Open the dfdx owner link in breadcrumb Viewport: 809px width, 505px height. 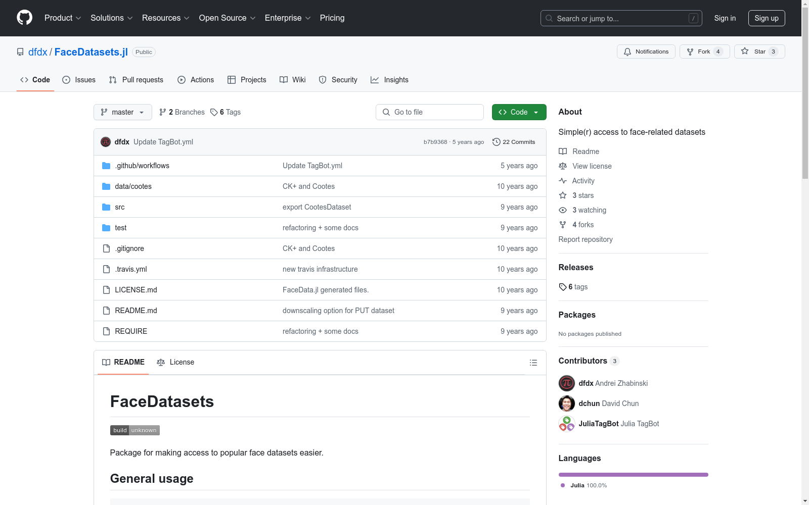tap(38, 52)
